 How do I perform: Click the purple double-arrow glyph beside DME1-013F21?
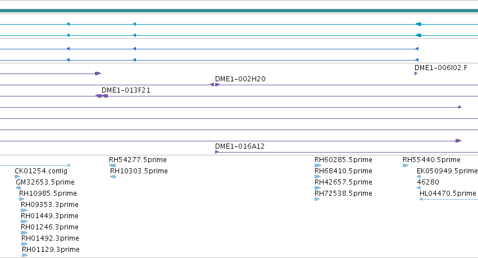point(102,96)
